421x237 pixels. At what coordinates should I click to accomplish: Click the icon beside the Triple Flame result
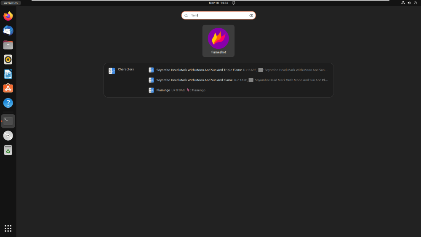(x=151, y=70)
